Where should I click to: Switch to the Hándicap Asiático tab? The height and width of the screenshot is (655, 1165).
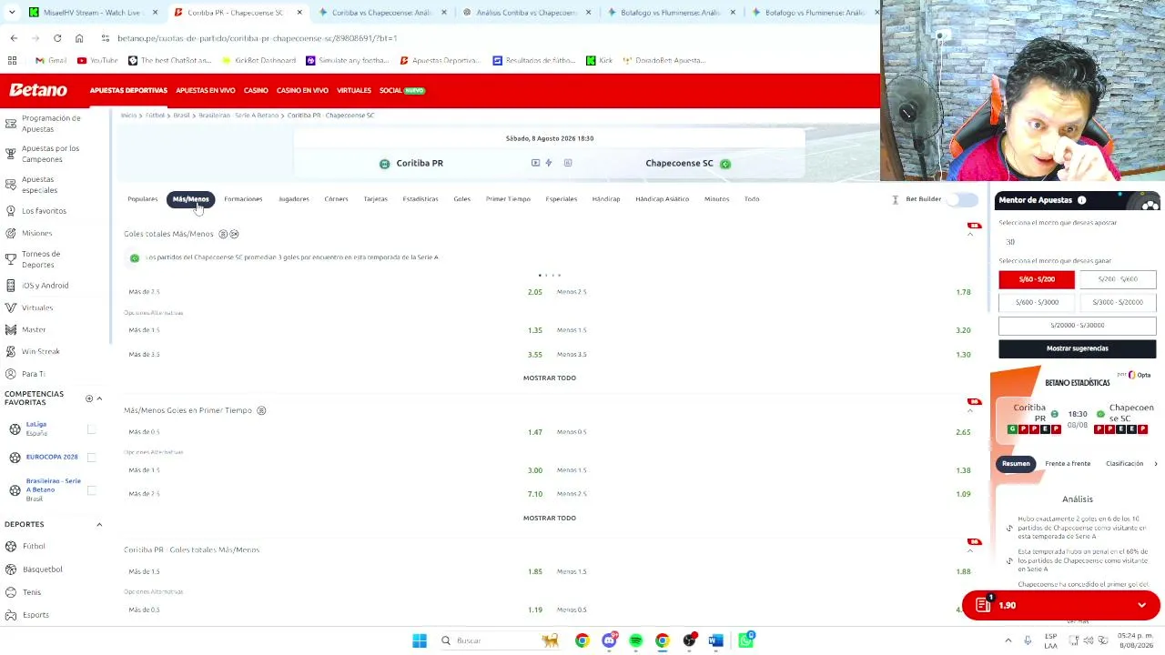tap(662, 199)
